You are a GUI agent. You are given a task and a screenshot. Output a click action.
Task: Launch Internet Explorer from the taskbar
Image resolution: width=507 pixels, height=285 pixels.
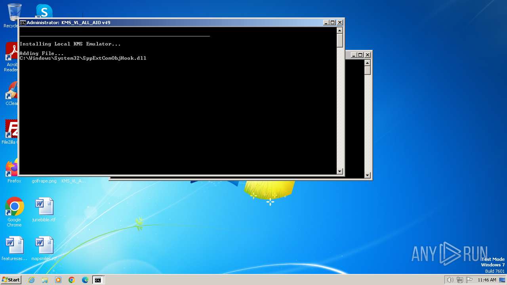[31, 280]
